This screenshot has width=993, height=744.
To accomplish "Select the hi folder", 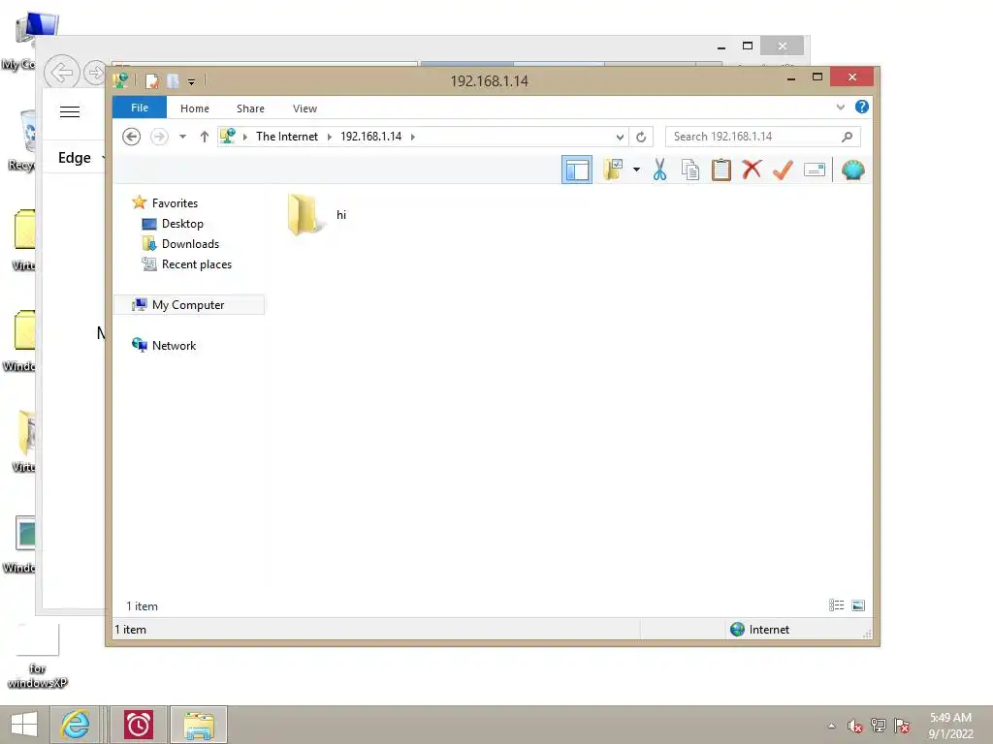I will [x=317, y=215].
